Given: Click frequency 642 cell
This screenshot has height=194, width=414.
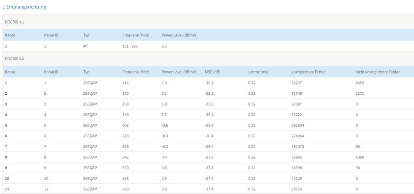Looking at the screenshot, I should [125, 158].
